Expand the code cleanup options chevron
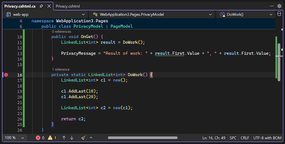The width and height of the screenshot is (285, 144). pos(91,138)
